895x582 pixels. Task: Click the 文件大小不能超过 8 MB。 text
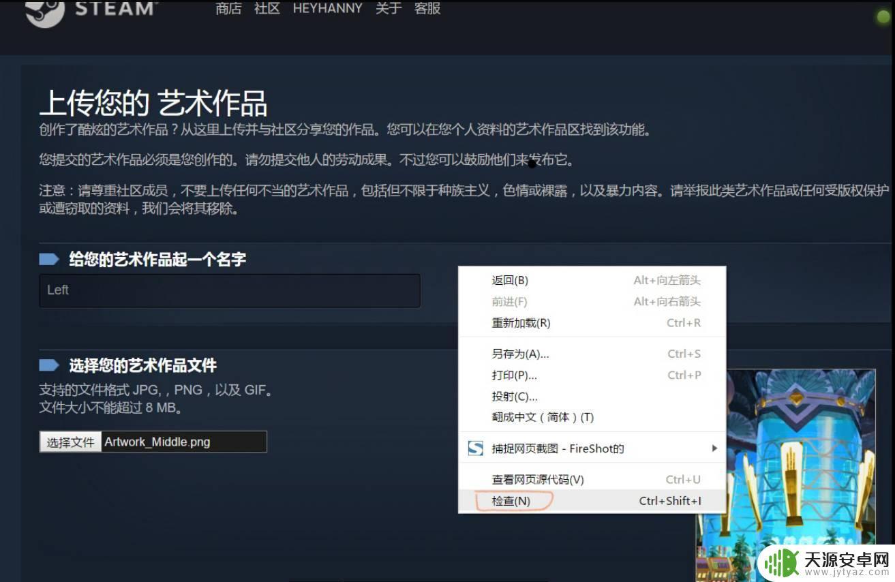pyautogui.click(x=110, y=408)
